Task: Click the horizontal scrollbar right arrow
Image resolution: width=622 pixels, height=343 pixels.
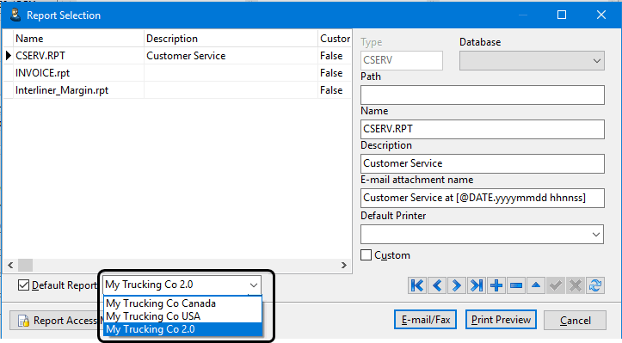Action: point(344,266)
